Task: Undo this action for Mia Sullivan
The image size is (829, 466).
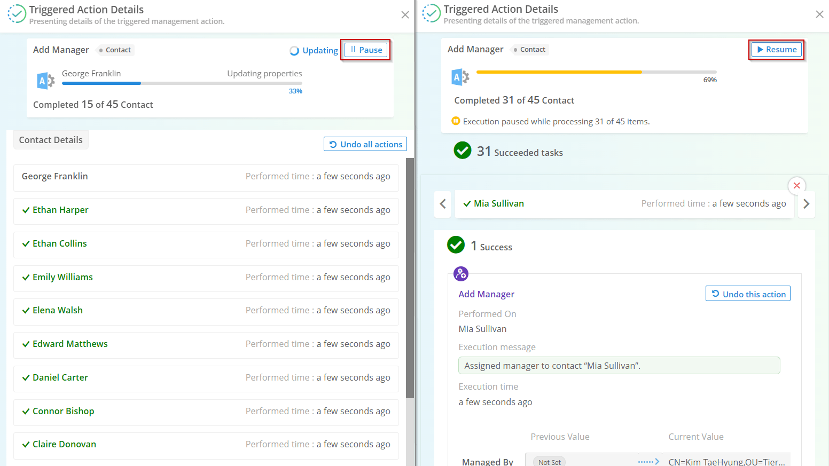Action: point(748,294)
